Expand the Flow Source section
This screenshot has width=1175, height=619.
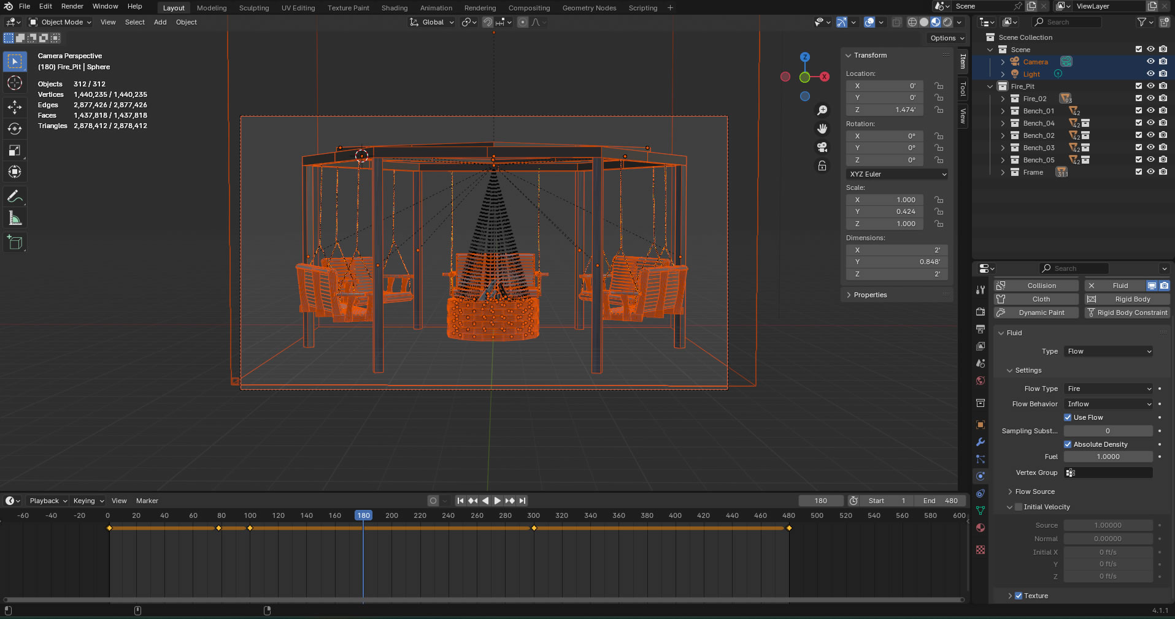pyautogui.click(x=1034, y=492)
